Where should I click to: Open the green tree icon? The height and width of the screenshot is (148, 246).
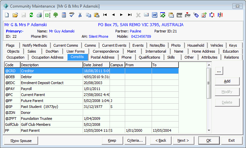point(56,15)
